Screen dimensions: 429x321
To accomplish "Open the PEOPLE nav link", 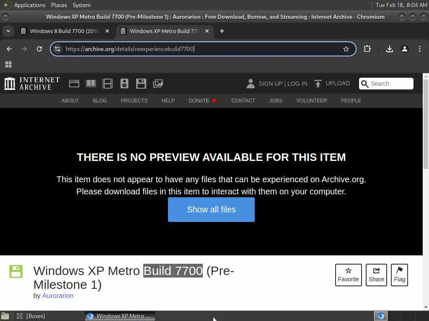I will tap(351, 101).
